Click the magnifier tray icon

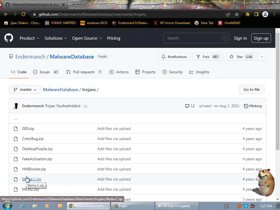click(239, 206)
